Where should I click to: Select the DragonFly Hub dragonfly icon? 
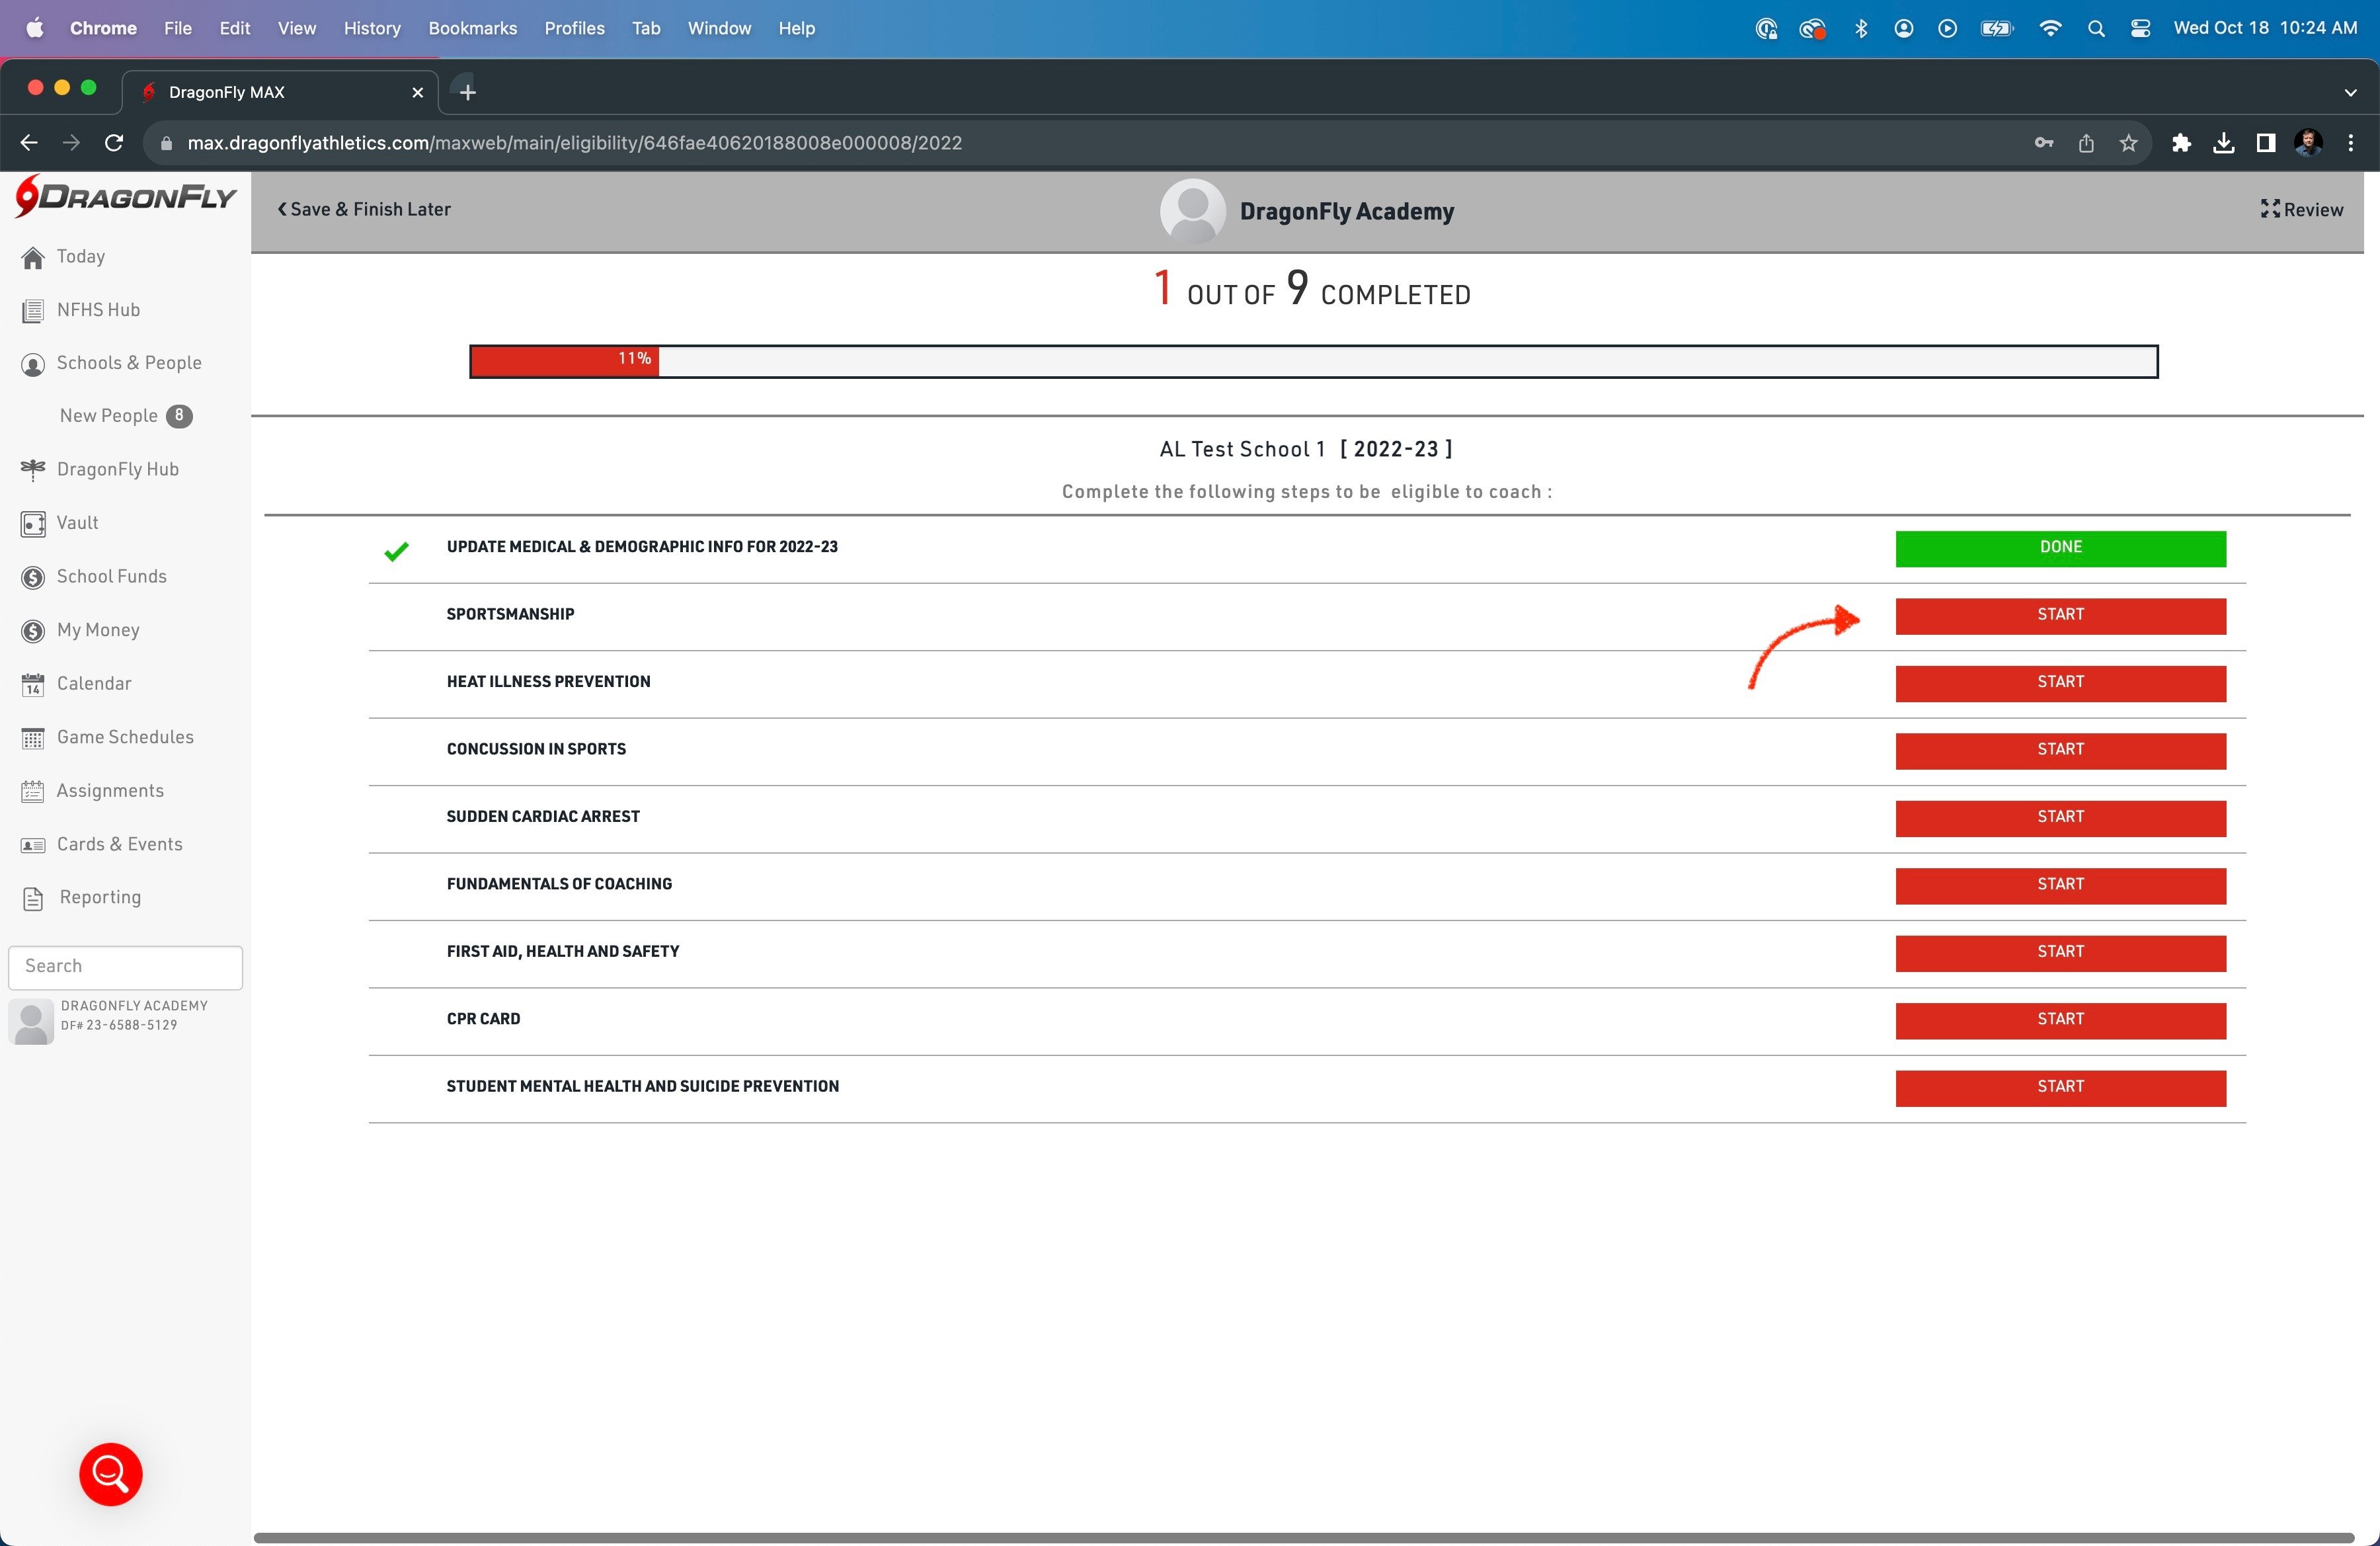pos(33,470)
